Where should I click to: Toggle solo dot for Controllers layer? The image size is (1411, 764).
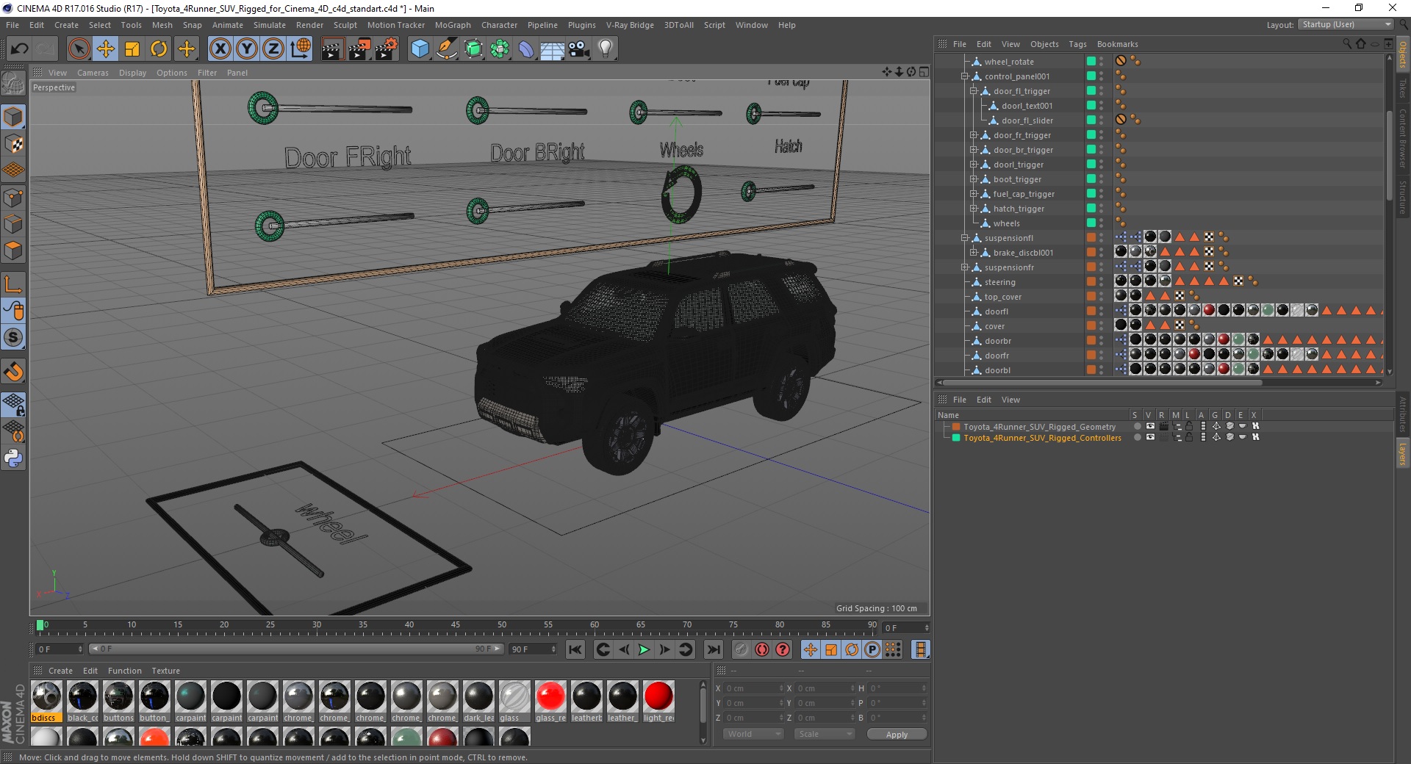[x=1137, y=437]
